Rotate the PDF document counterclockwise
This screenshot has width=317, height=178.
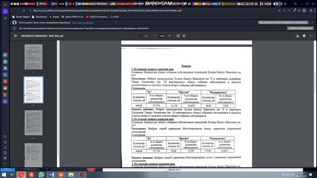tap(184, 36)
